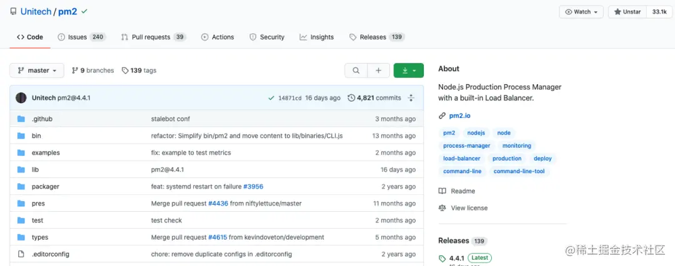The height and width of the screenshot is (266, 675).
Task: Switch to the Code tab
Action: (x=30, y=37)
